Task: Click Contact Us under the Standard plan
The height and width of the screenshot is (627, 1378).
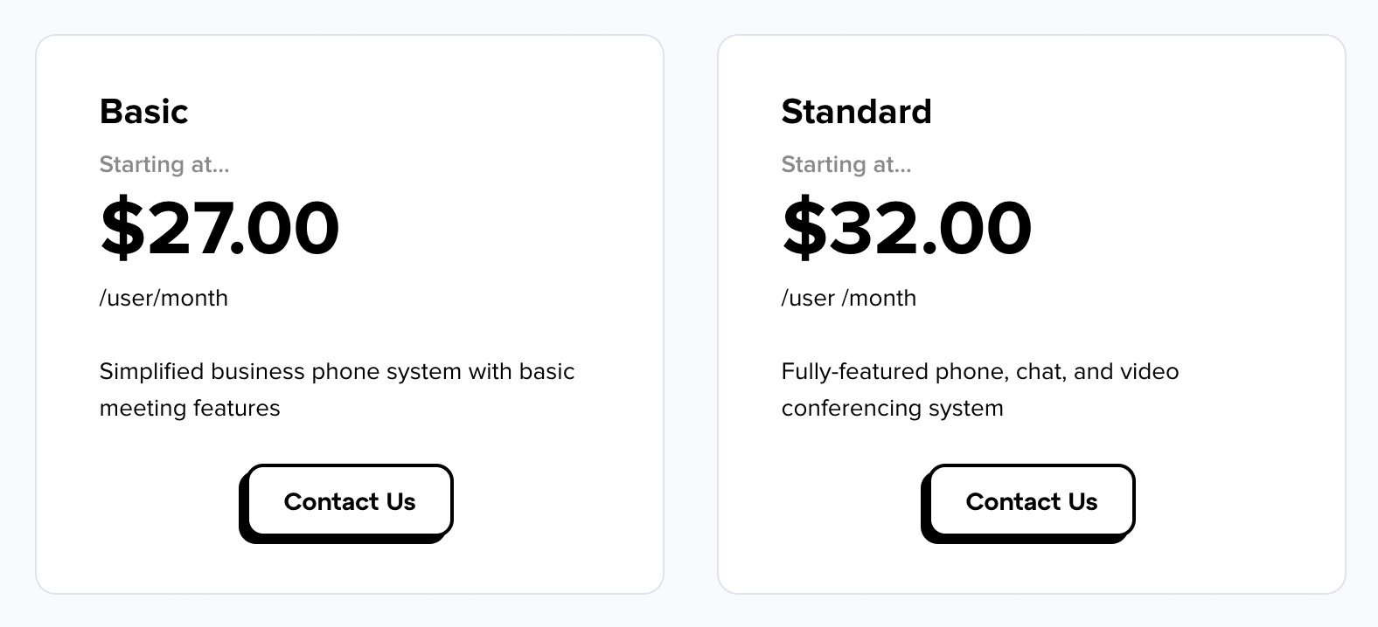Action: pyautogui.click(x=1032, y=500)
